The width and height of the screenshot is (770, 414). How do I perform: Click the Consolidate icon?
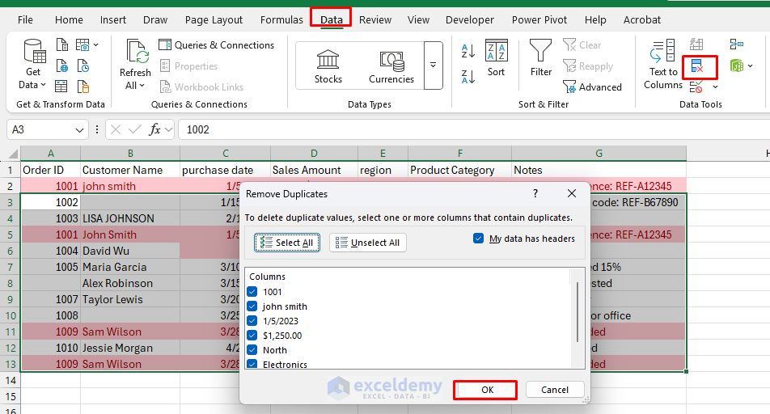(x=737, y=44)
